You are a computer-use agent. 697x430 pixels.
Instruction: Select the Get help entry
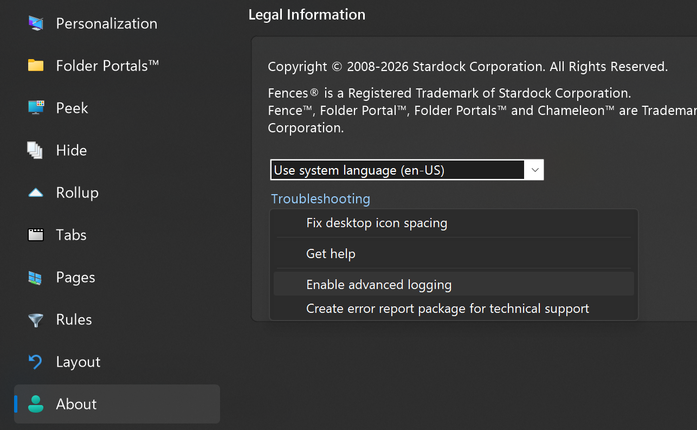331,254
